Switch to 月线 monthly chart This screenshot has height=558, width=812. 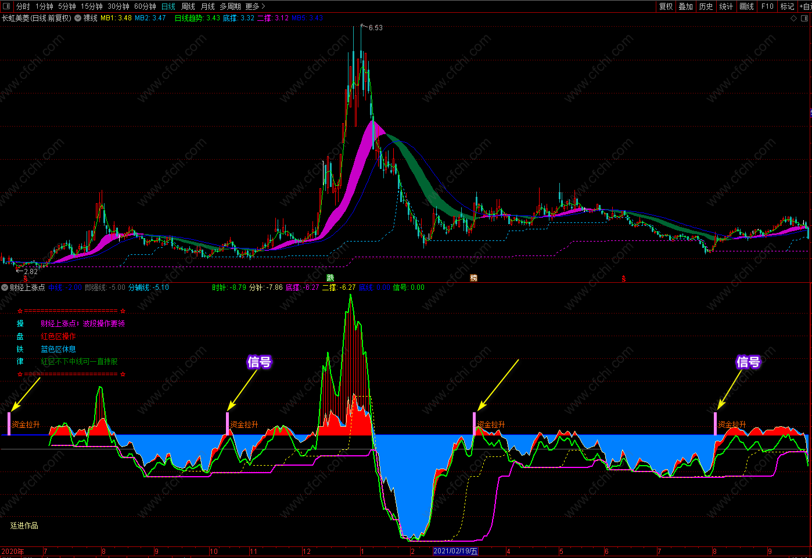pos(208,6)
